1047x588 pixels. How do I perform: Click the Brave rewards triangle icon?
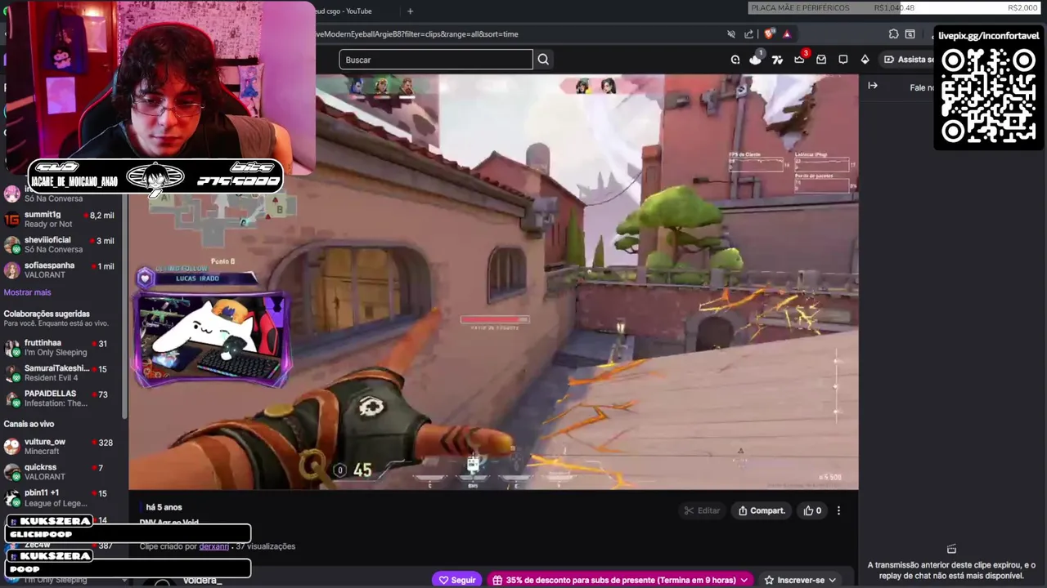pyautogui.click(x=787, y=34)
